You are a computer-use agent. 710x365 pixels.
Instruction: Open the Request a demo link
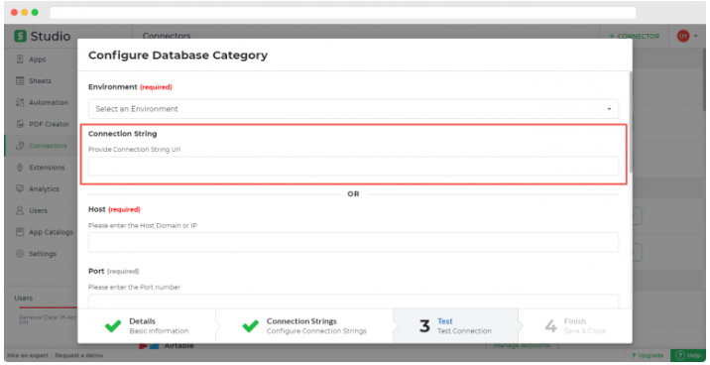[x=78, y=355]
